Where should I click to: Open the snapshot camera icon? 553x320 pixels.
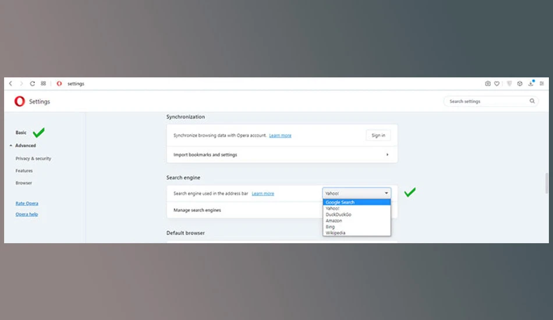click(x=488, y=84)
